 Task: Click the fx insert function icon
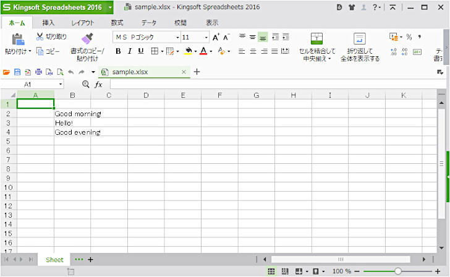98,84
